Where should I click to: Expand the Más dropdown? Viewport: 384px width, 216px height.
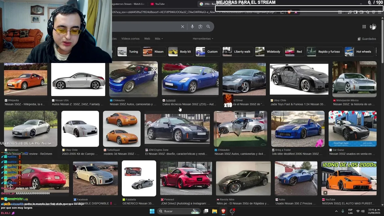point(159,39)
